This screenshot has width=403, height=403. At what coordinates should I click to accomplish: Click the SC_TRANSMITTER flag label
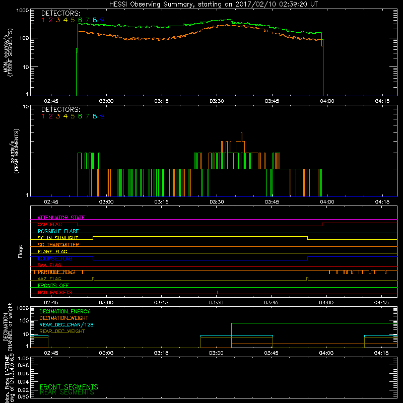(x=58, y=245)
